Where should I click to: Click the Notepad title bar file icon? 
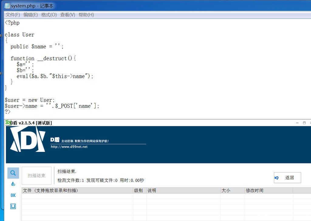tap(7, 6)
